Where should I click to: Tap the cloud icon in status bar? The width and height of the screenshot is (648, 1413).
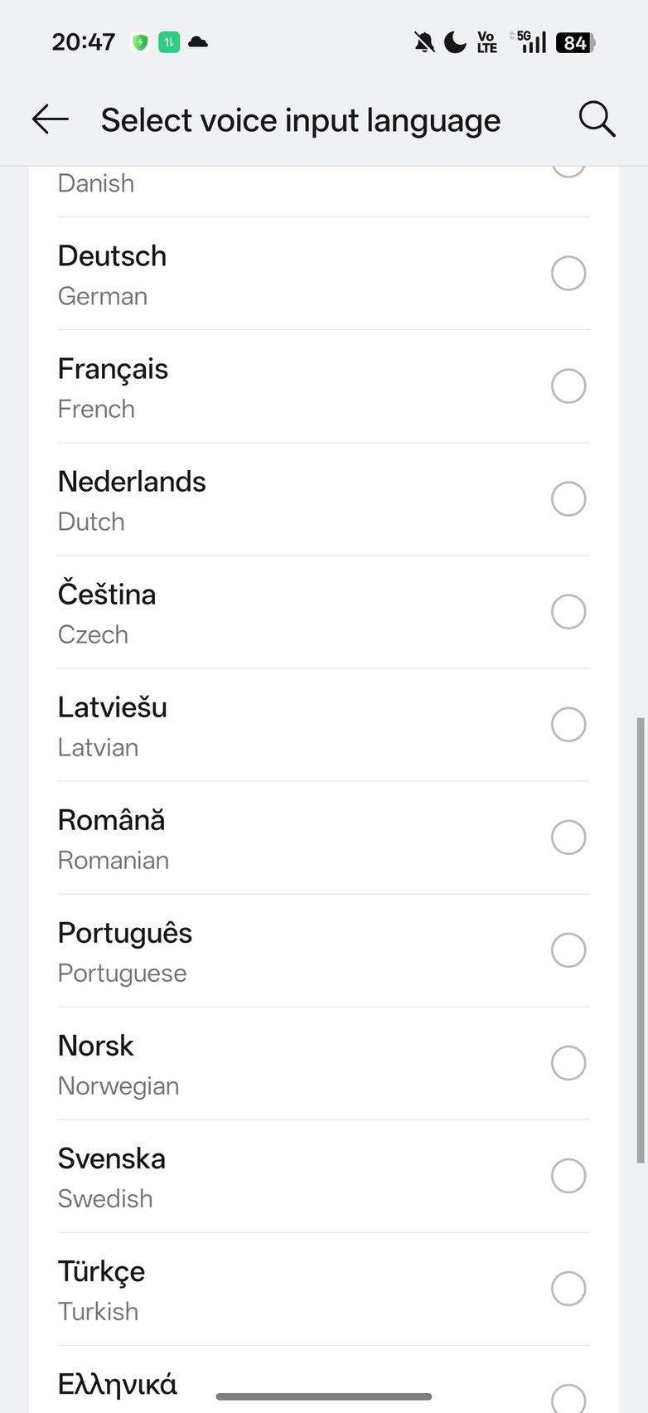pyautogui.click(x=198, y=42)
